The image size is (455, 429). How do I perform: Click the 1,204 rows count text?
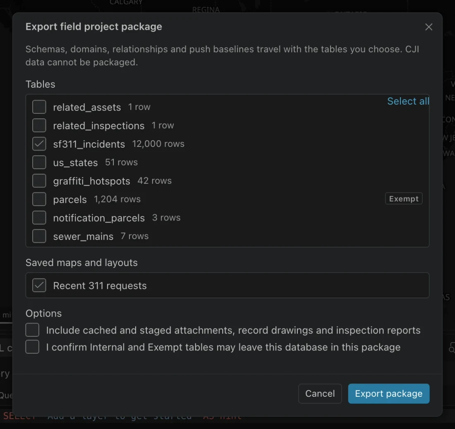(117, 199)
